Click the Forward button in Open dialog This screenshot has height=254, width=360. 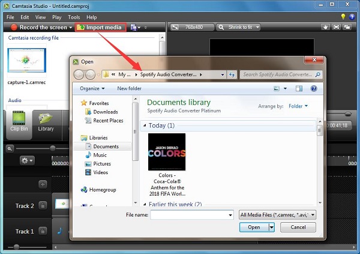point(90,74)
